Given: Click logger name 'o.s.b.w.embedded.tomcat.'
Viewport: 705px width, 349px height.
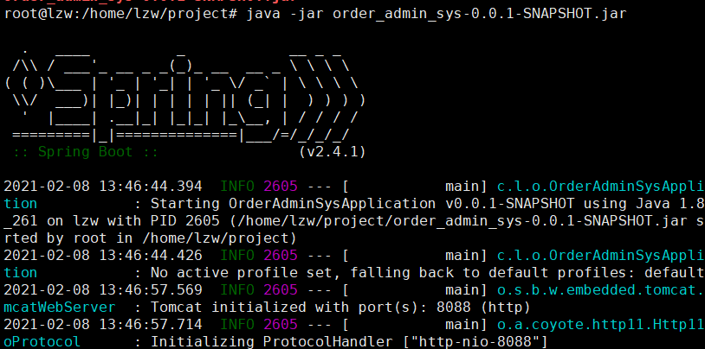Looking at the screenshot, I should [601, 289].
